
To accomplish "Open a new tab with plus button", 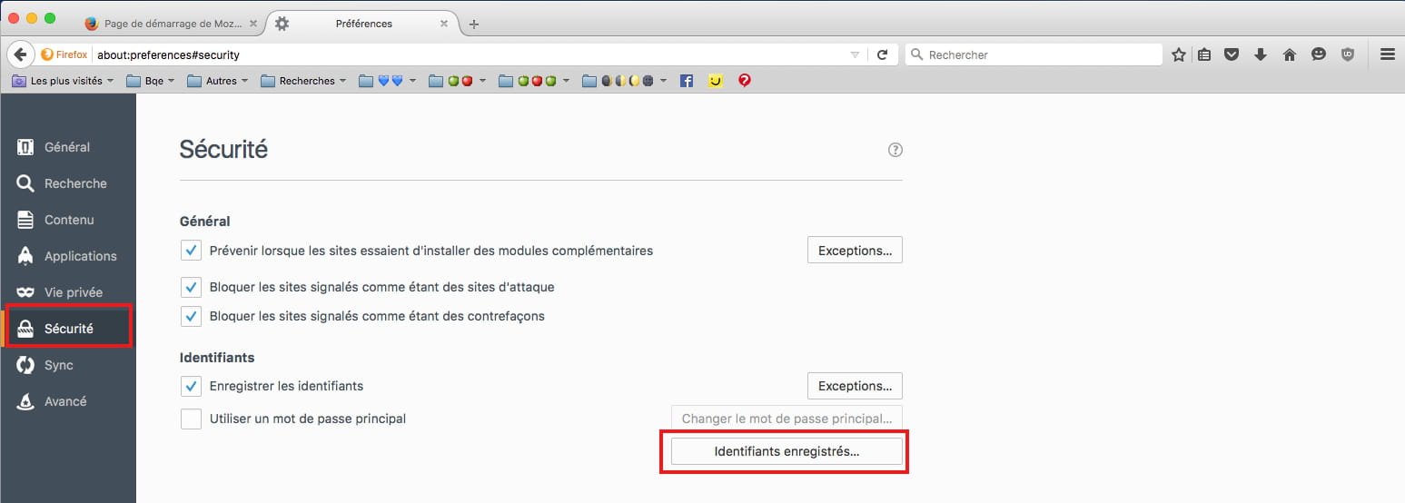I will point(473,25).
